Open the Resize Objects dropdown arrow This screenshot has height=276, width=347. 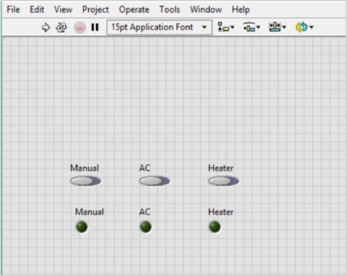(x=284, y=27)
